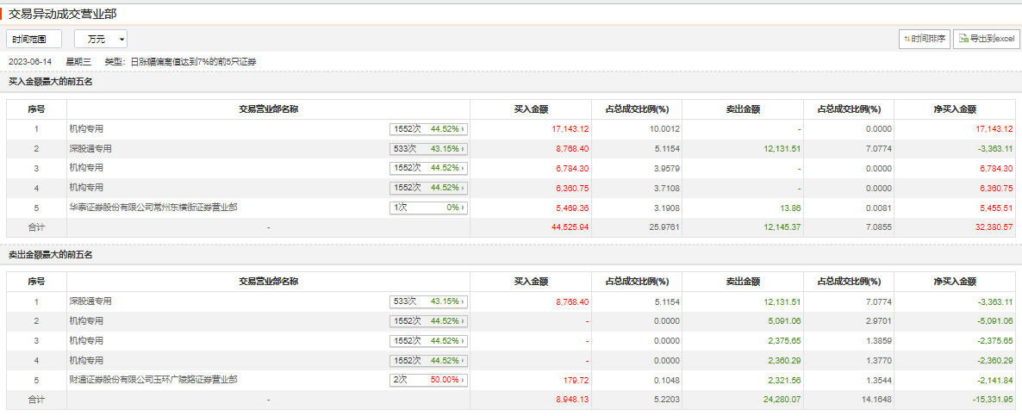The width and height of the screenshot is (1022, 416).
Task: Click buy table's 净买入金额 column header
Action: tap(955, 109)
